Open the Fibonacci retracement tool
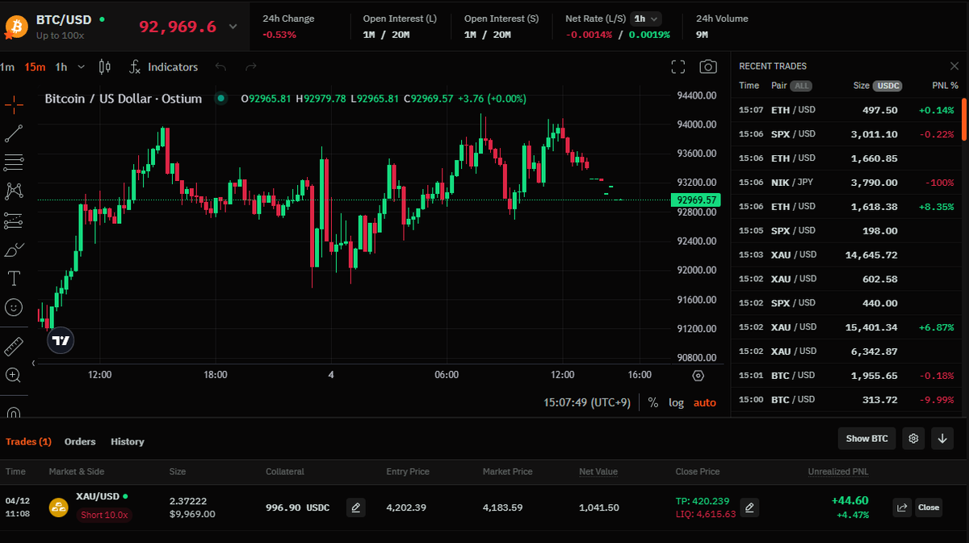 pyautogui.click(x=14, y=162)
